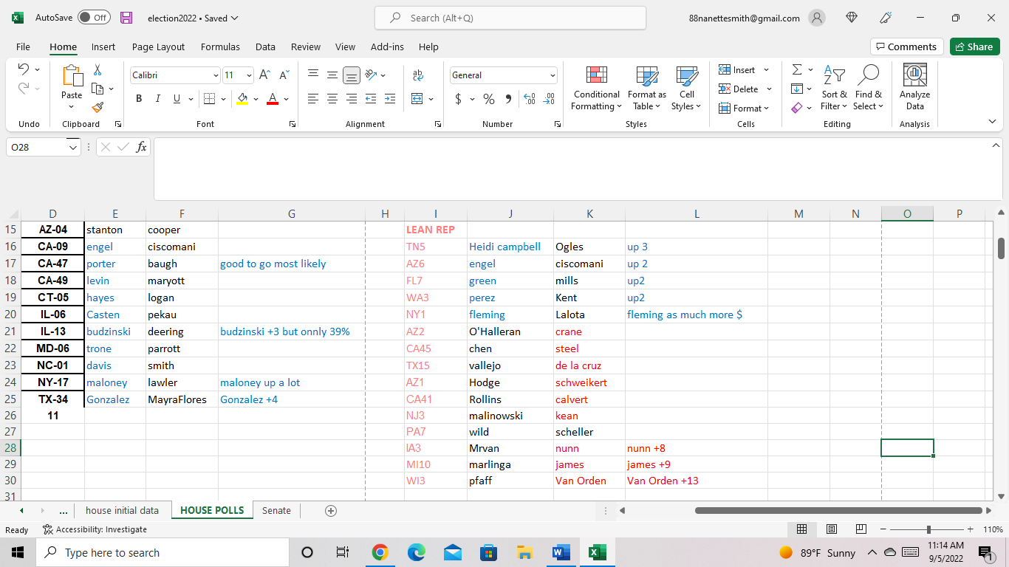Toggle Italic formatting

tap(157, 99)
